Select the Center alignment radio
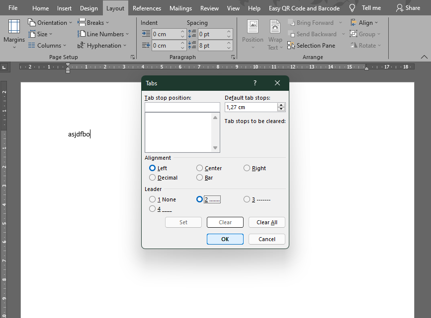This screenshot has height=318, width=431. click(199, 168)
